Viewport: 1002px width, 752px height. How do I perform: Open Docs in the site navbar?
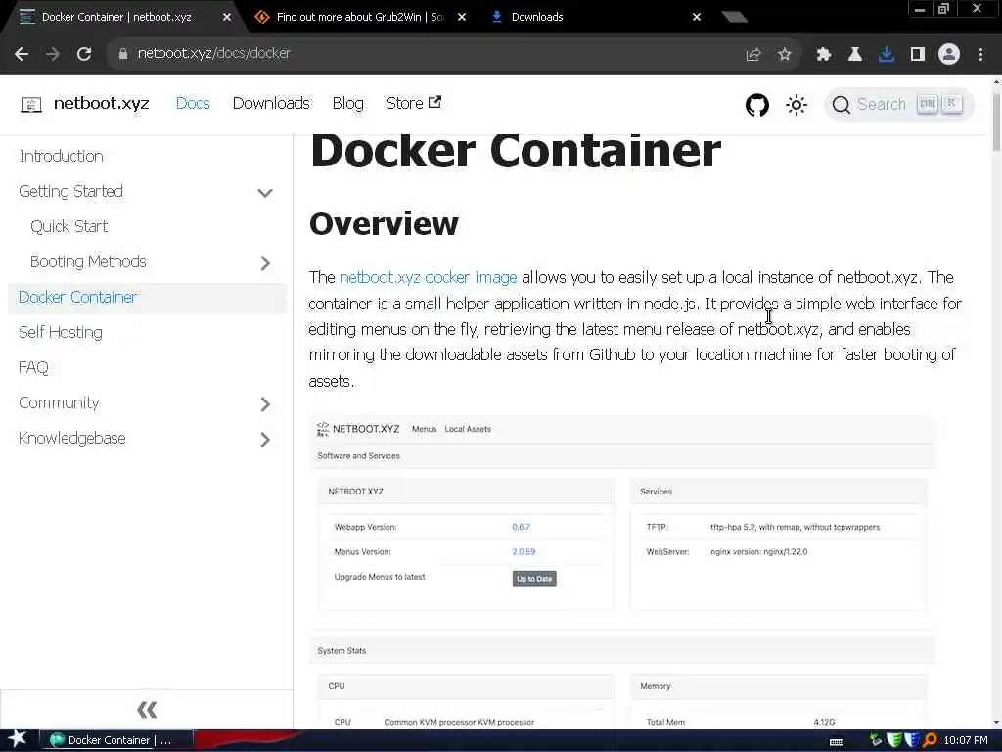(193, 103)
